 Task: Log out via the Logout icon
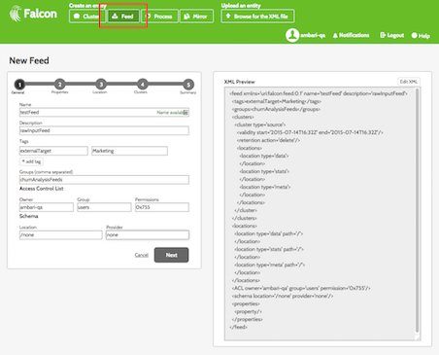pyautogui.click(x=383, y=35)
